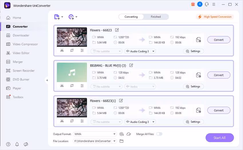Click crop icon for BIGBANG - BLUE MV

coord(72,86)
